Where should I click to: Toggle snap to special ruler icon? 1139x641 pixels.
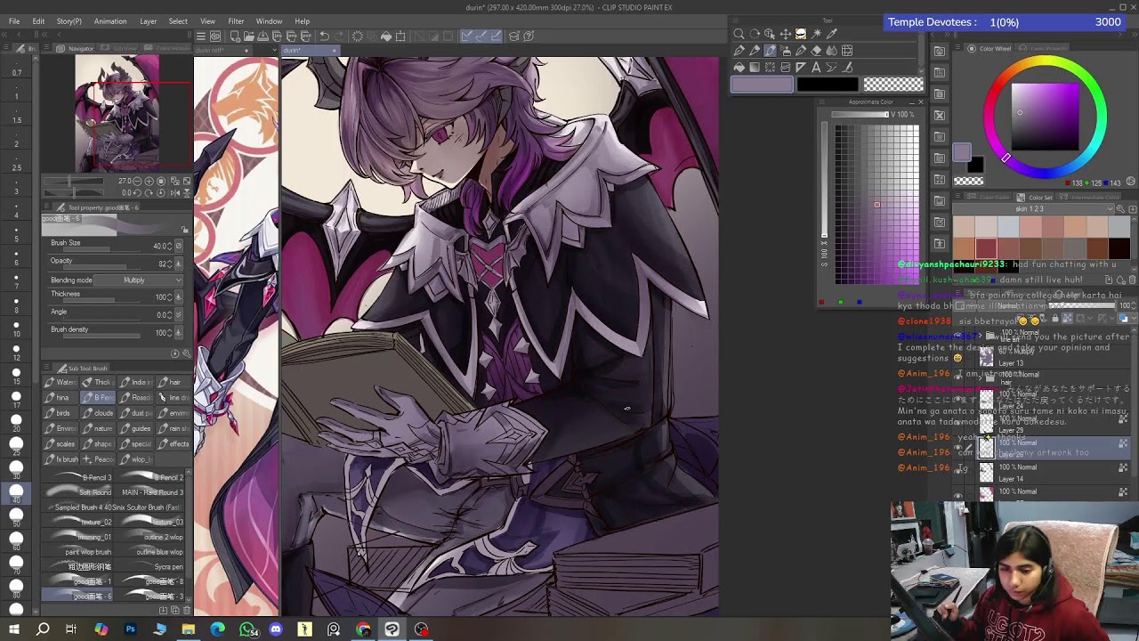(x=481, y=37)
